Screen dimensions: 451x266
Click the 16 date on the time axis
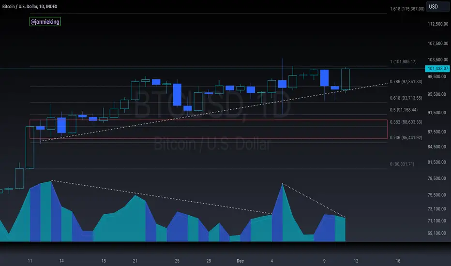(x=398, y=261)
